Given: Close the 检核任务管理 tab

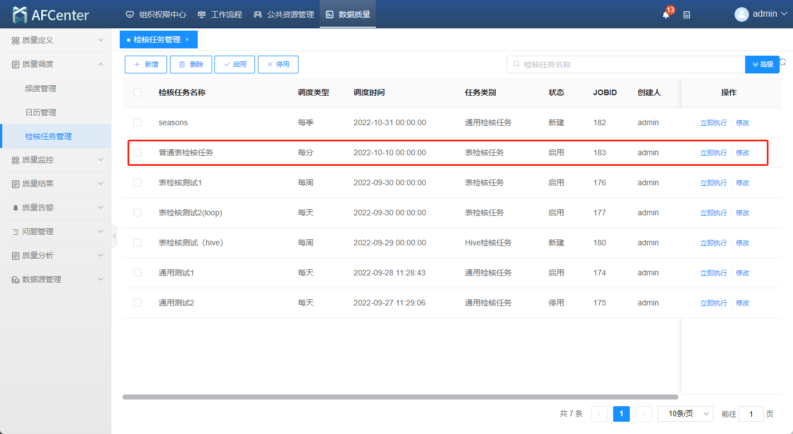Looking at the screenshot, I should click(187, 40).
